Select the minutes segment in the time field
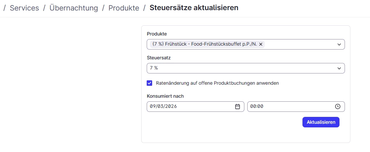Viewport: 370px width, 152px height. 260,107
